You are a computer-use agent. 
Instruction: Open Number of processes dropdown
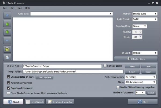(140, 93)
